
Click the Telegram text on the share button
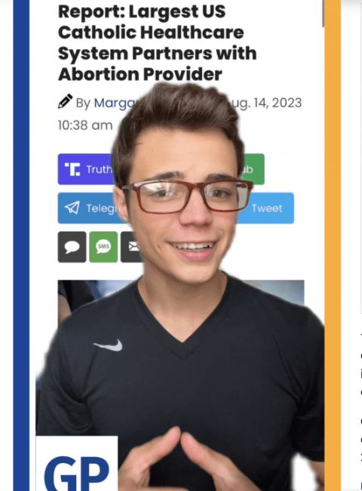pos(102,208)
